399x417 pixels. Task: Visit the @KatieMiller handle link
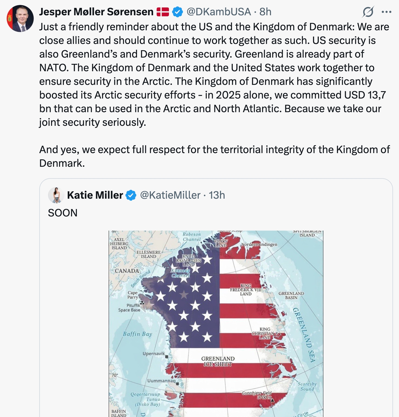tap(170, 195)
